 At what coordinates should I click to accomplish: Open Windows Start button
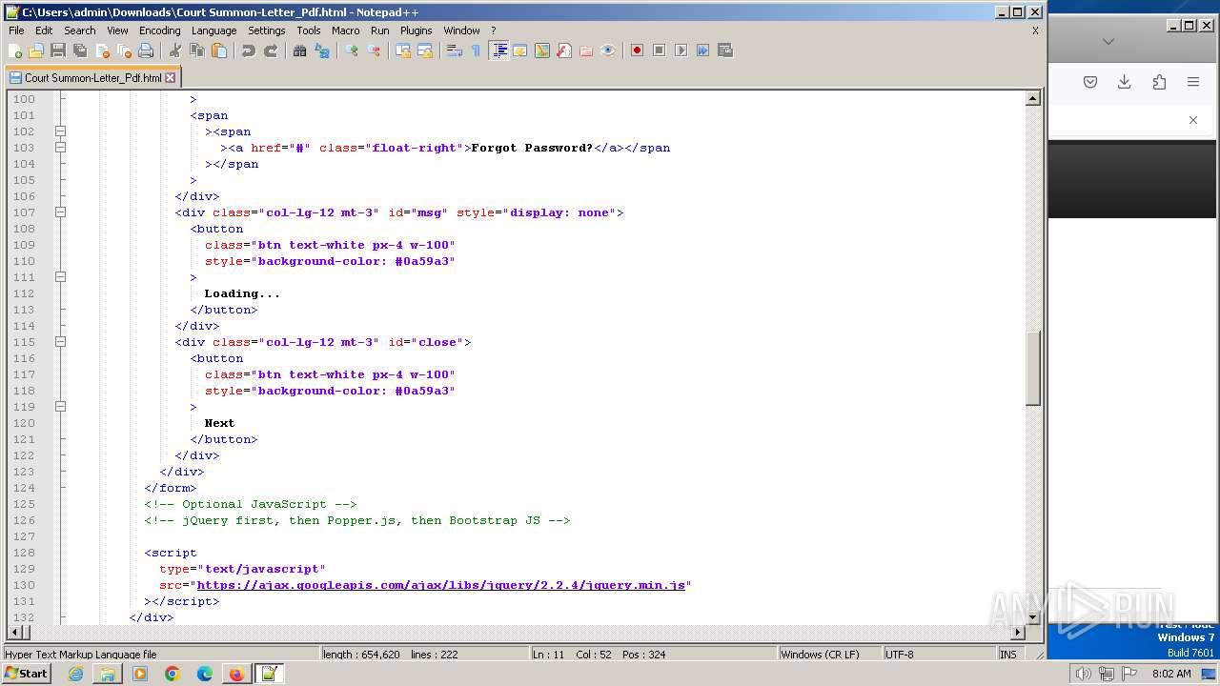(26, 674)
